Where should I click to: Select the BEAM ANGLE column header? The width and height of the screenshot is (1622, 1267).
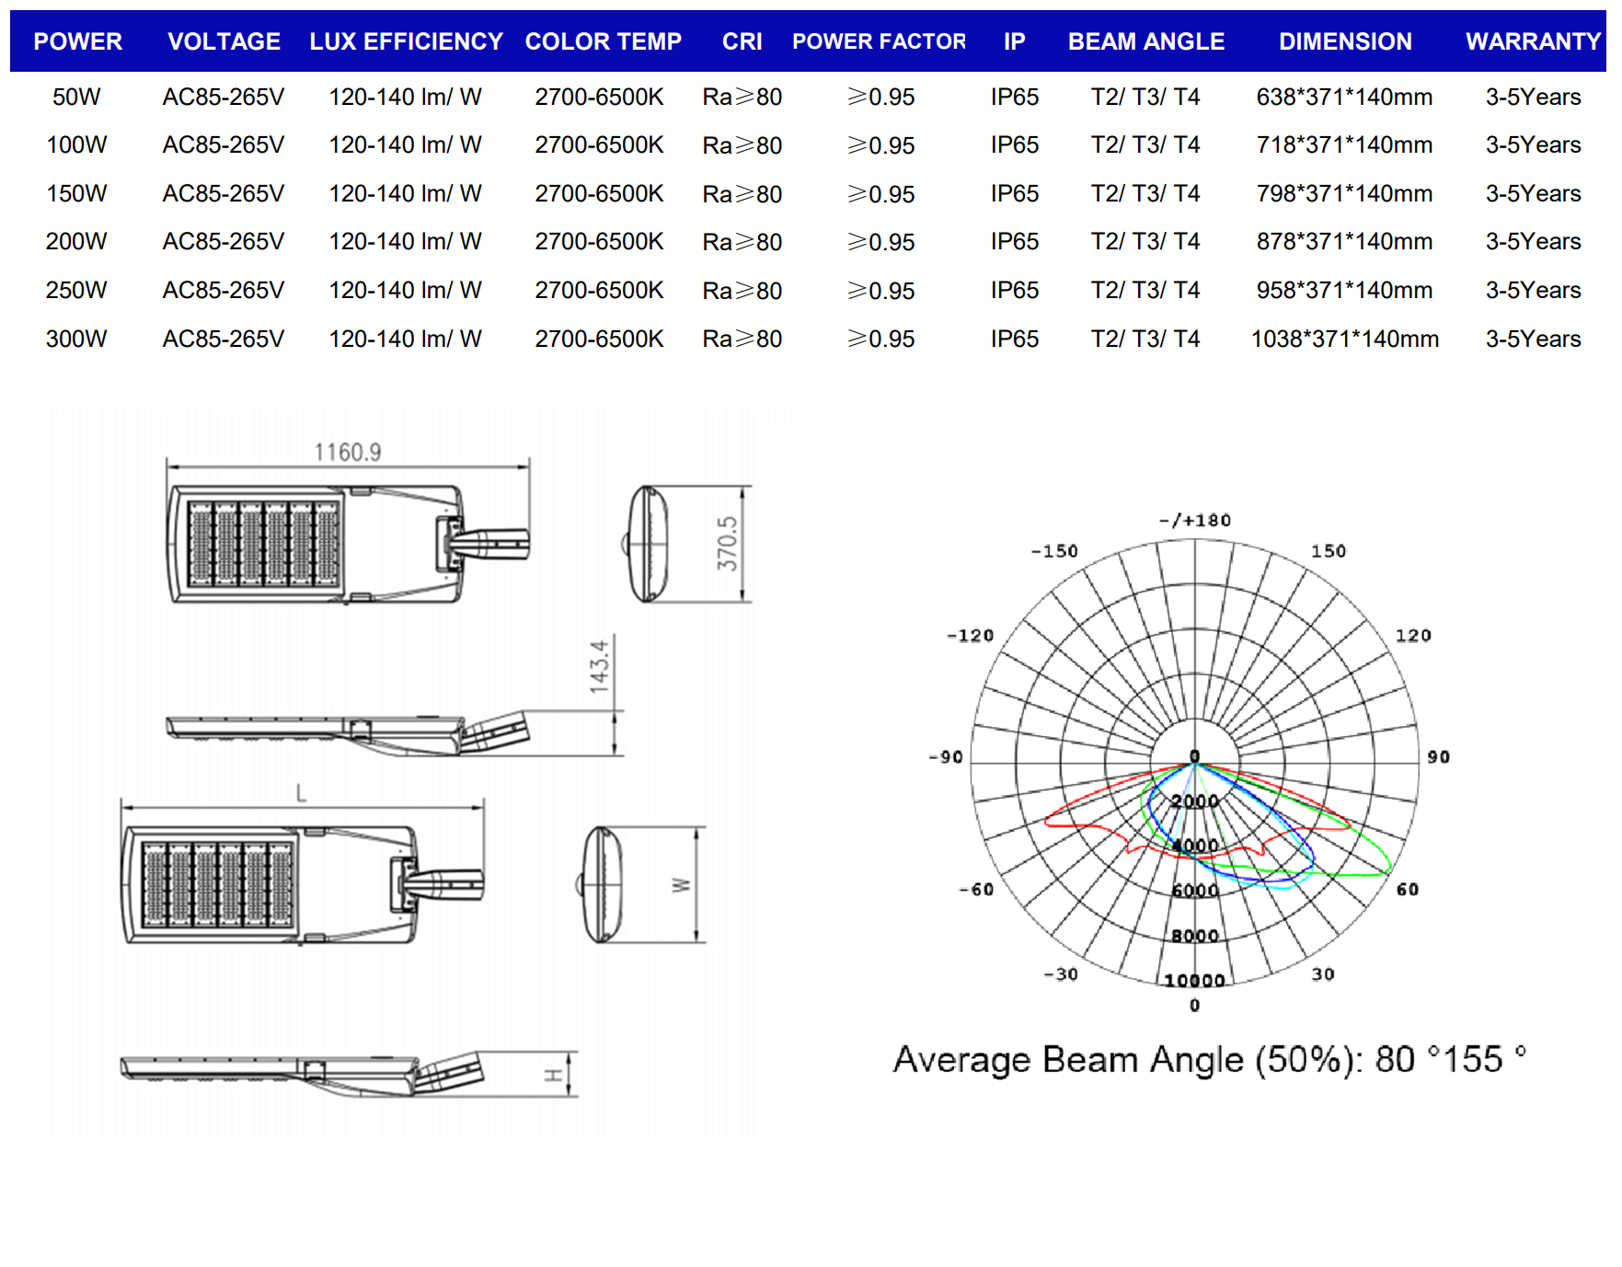click(1145, 41)
